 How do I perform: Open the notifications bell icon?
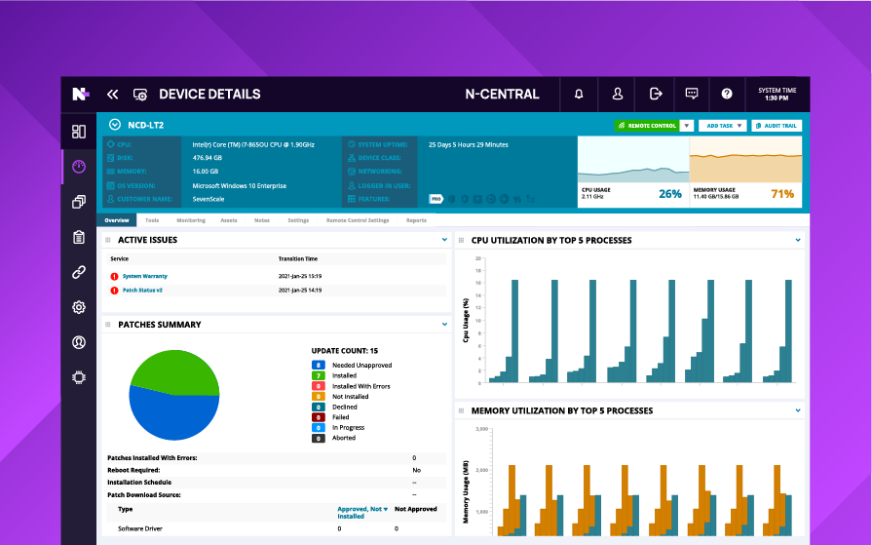(579, 94)
